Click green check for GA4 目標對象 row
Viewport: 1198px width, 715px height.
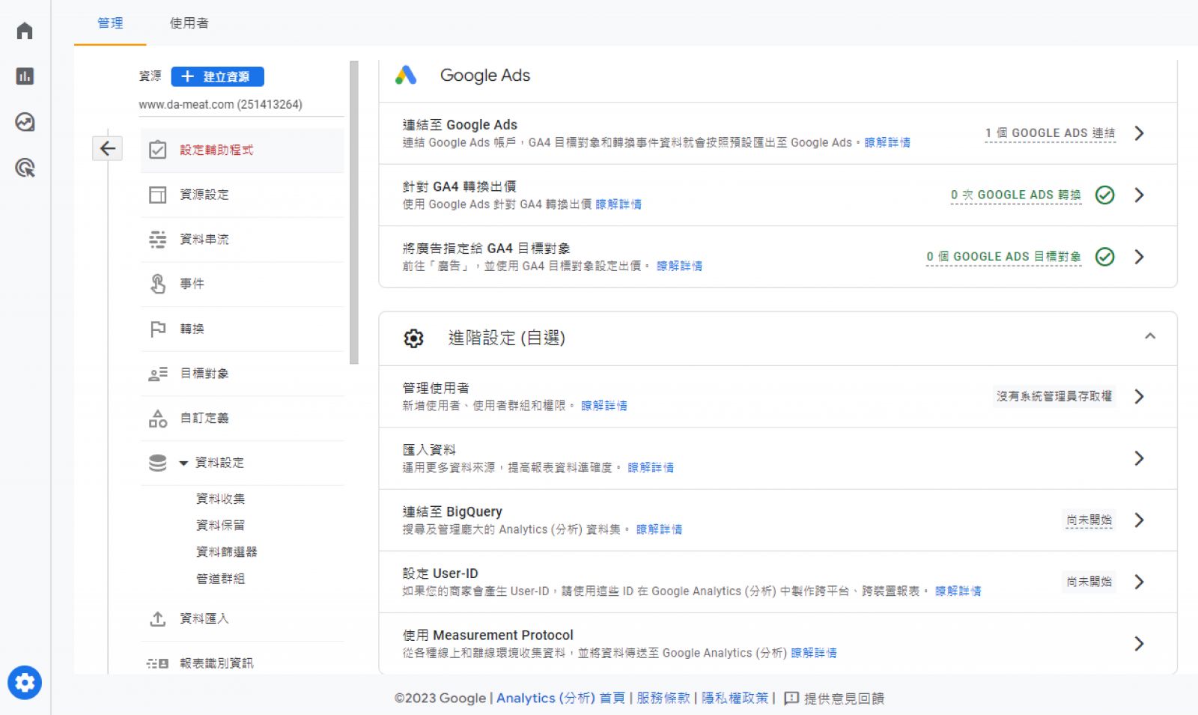pos(1105,257)
